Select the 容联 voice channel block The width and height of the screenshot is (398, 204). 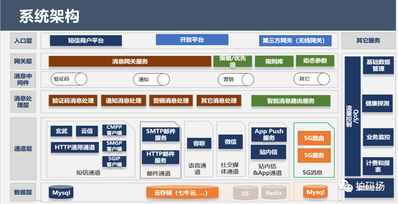point(199,143)
